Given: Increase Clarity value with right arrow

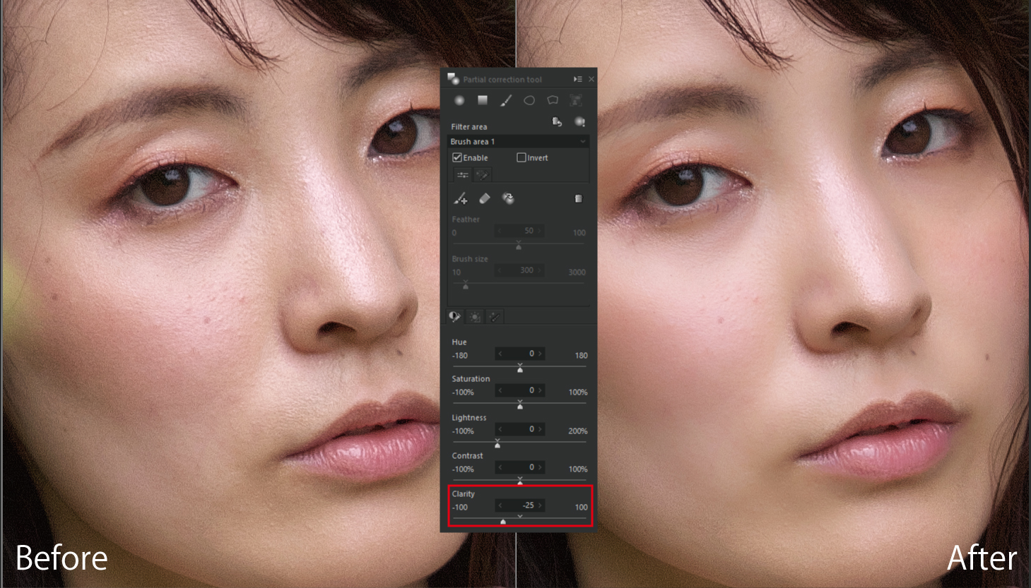Looking at the screenshot, I should (540, 505).
